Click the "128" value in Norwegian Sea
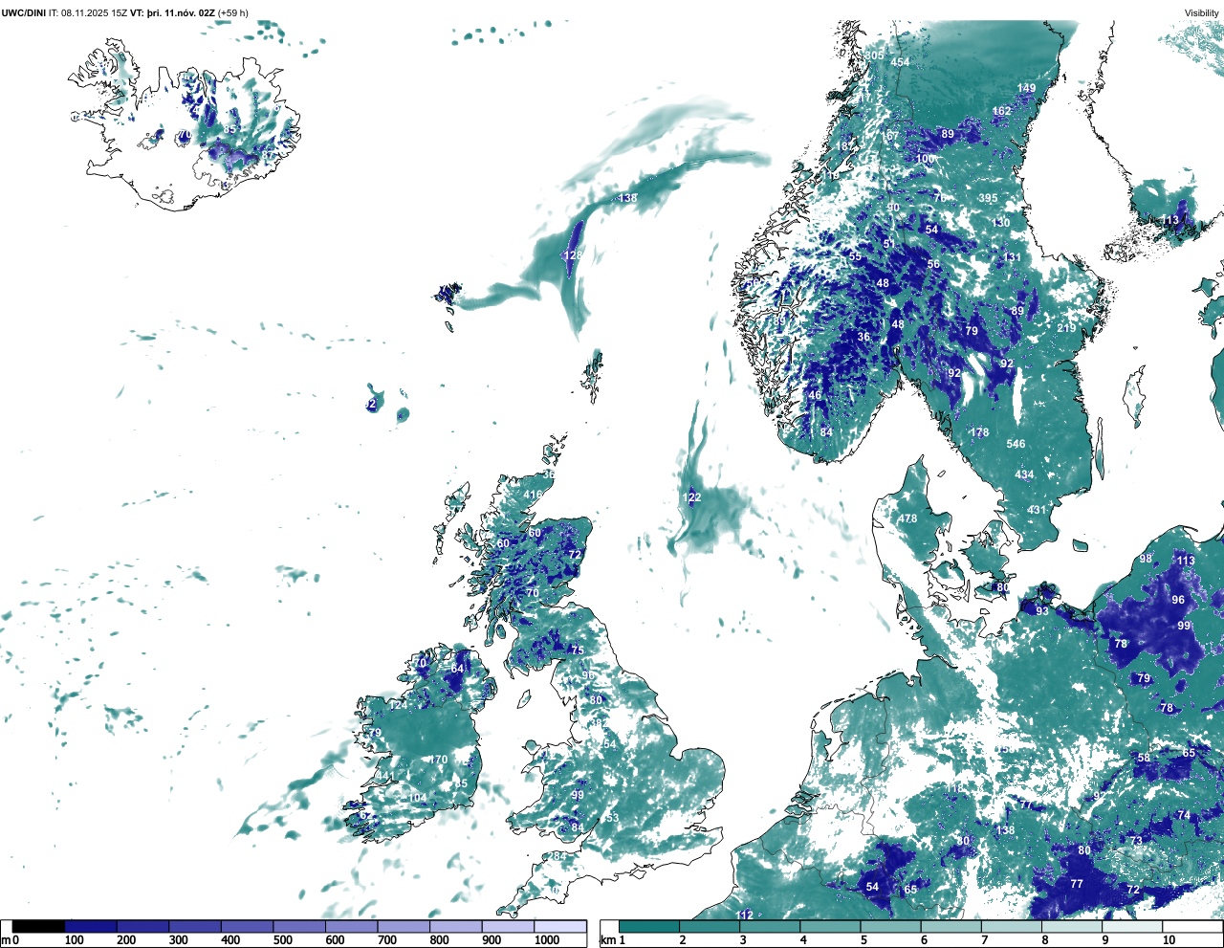Image resolution: width=1224 pixels, height=948 pixels. coord(572,255)
